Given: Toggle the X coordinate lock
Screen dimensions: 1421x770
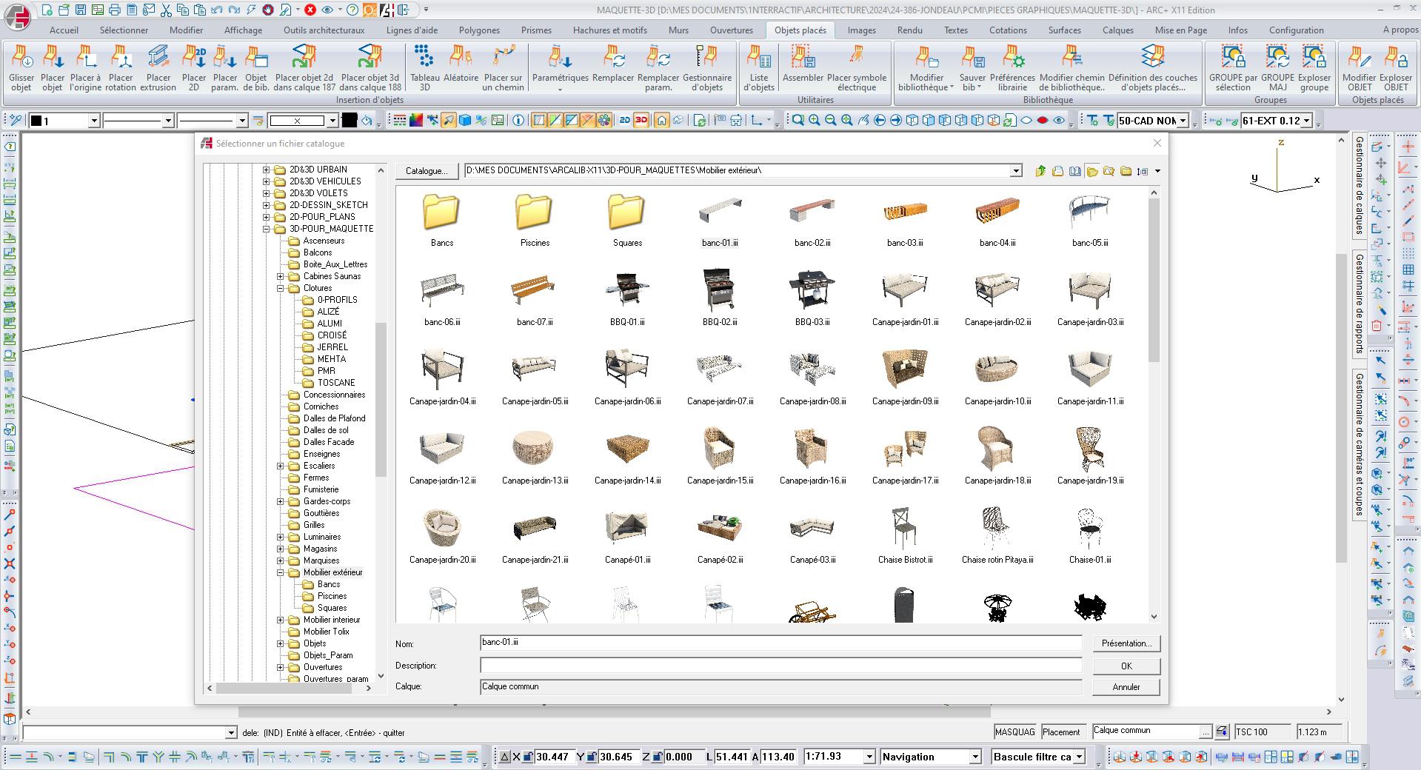Looking at the screenshot, I should click(527, 757).
